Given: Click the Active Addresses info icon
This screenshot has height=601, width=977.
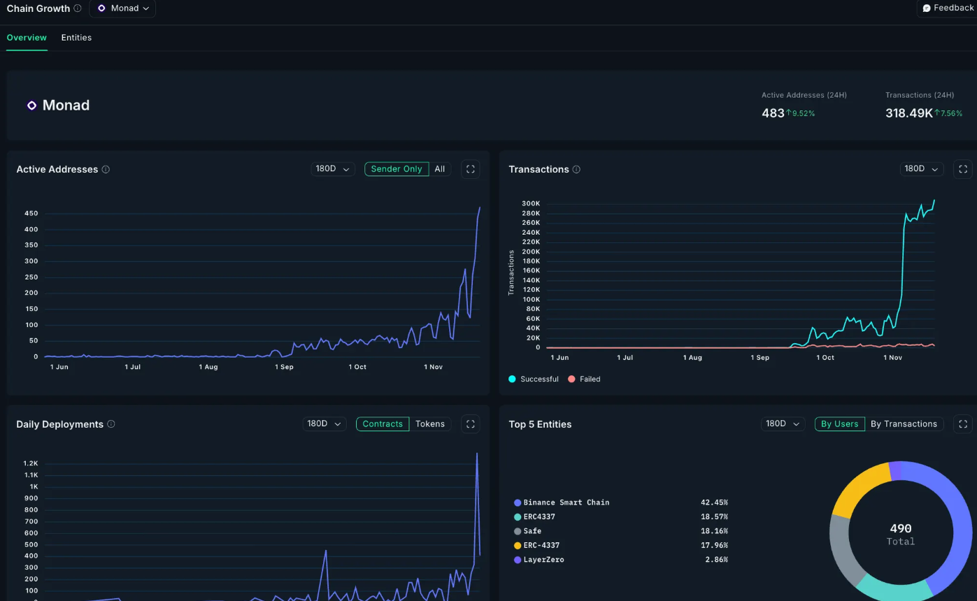Looking at the screenshot, I should tap(106, 169).
